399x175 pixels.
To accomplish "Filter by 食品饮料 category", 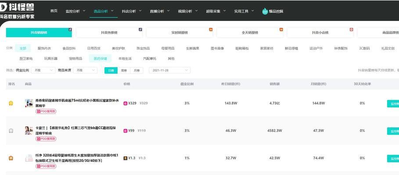I will pos(69,48).
